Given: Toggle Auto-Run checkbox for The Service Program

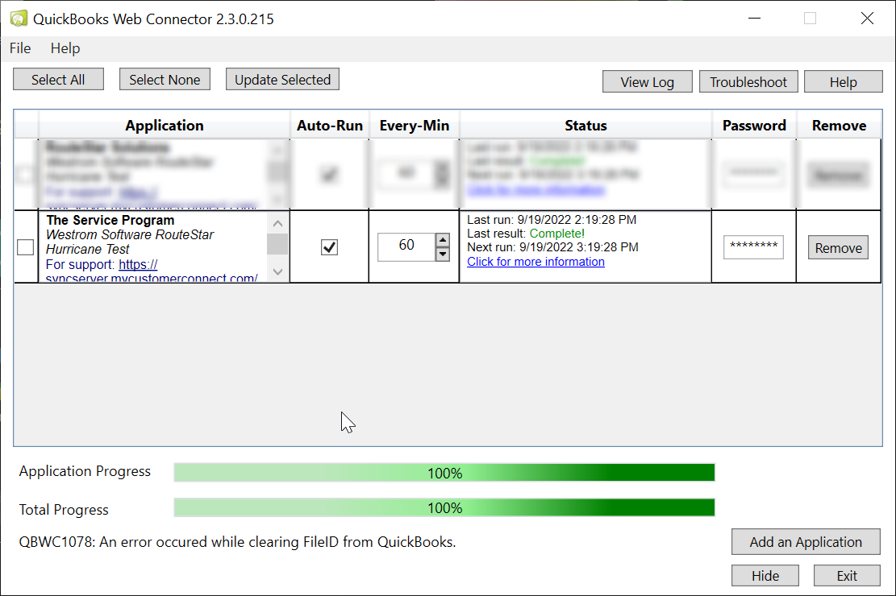Looking at the screenshot, I should pyautogui.click(x=329, y=247).
